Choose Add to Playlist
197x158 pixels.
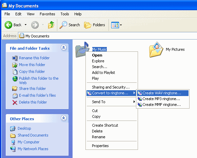[x=112, y=73]
